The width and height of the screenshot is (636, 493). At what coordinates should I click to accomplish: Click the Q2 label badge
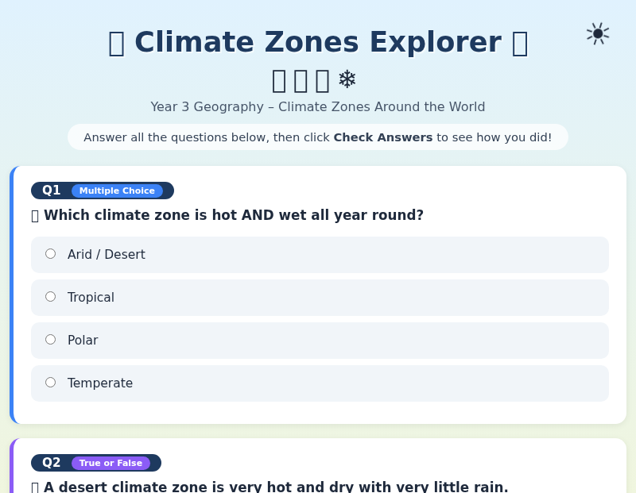pos(51,463)
